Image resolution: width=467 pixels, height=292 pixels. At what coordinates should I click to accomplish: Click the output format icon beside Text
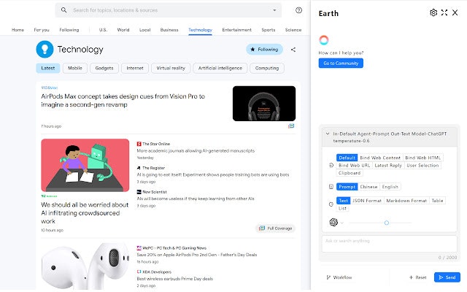[x=331, y=204]
